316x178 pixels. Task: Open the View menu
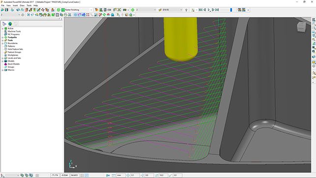tap(8, 5)
